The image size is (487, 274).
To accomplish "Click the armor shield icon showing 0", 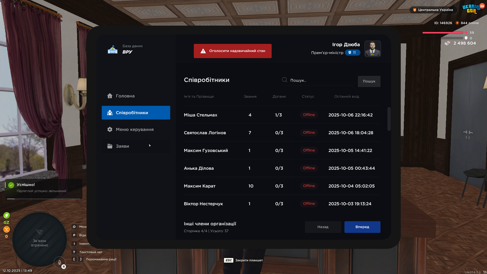I will (466, 38).
